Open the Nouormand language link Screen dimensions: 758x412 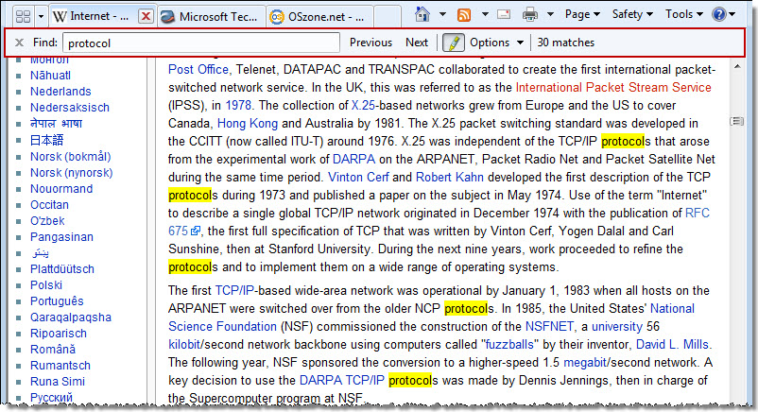61,189
